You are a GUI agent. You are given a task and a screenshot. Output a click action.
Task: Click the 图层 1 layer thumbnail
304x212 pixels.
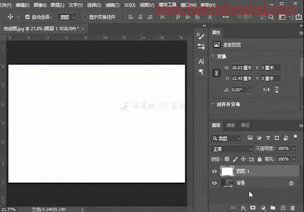point(227,171)
